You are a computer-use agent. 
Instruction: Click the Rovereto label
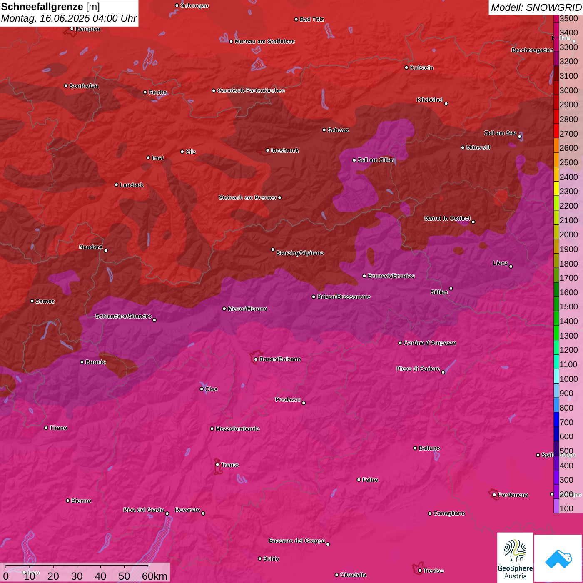187,510
